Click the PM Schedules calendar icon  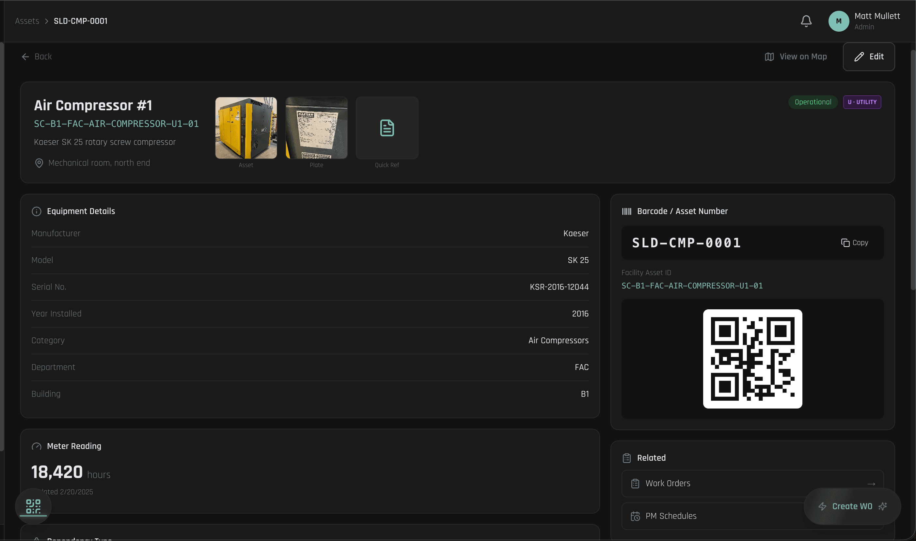tap(635, 516)
